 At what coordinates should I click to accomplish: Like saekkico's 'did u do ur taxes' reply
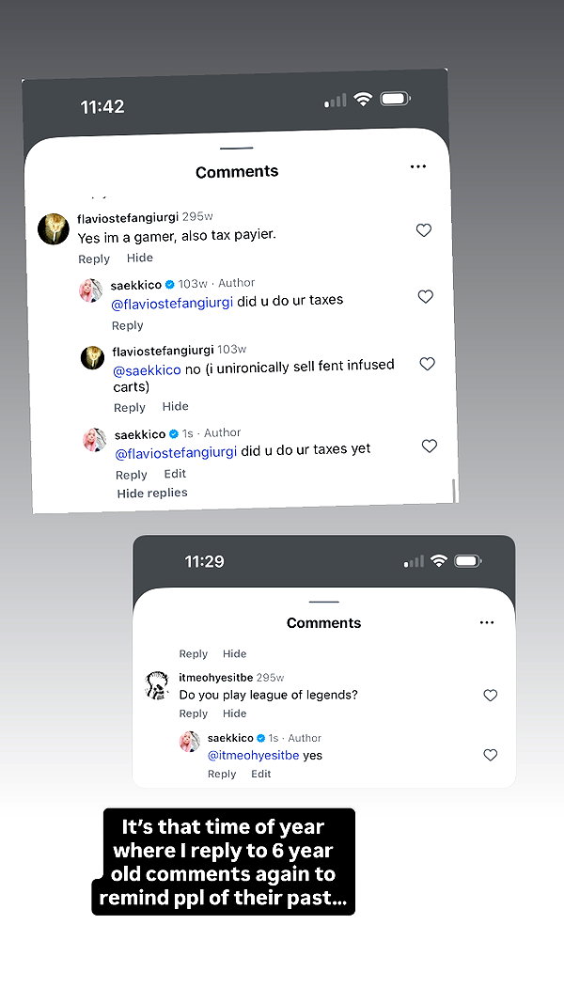coord(426,296)
